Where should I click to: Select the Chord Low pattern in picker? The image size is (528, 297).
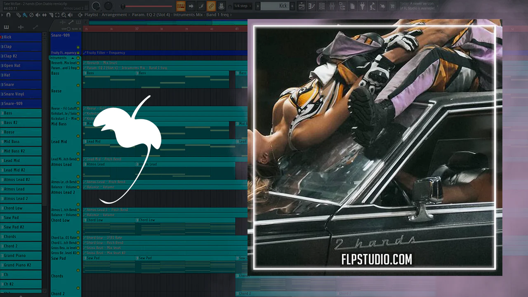coord(21,208)
